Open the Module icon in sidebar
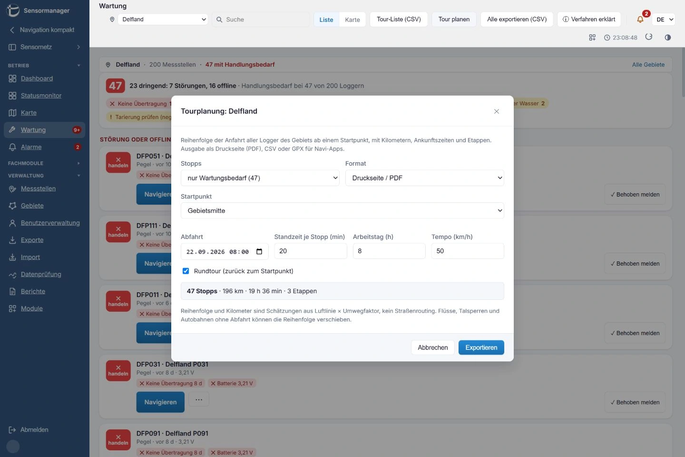The width and height of the screenshot is (685, 457). tap(12, 308)
